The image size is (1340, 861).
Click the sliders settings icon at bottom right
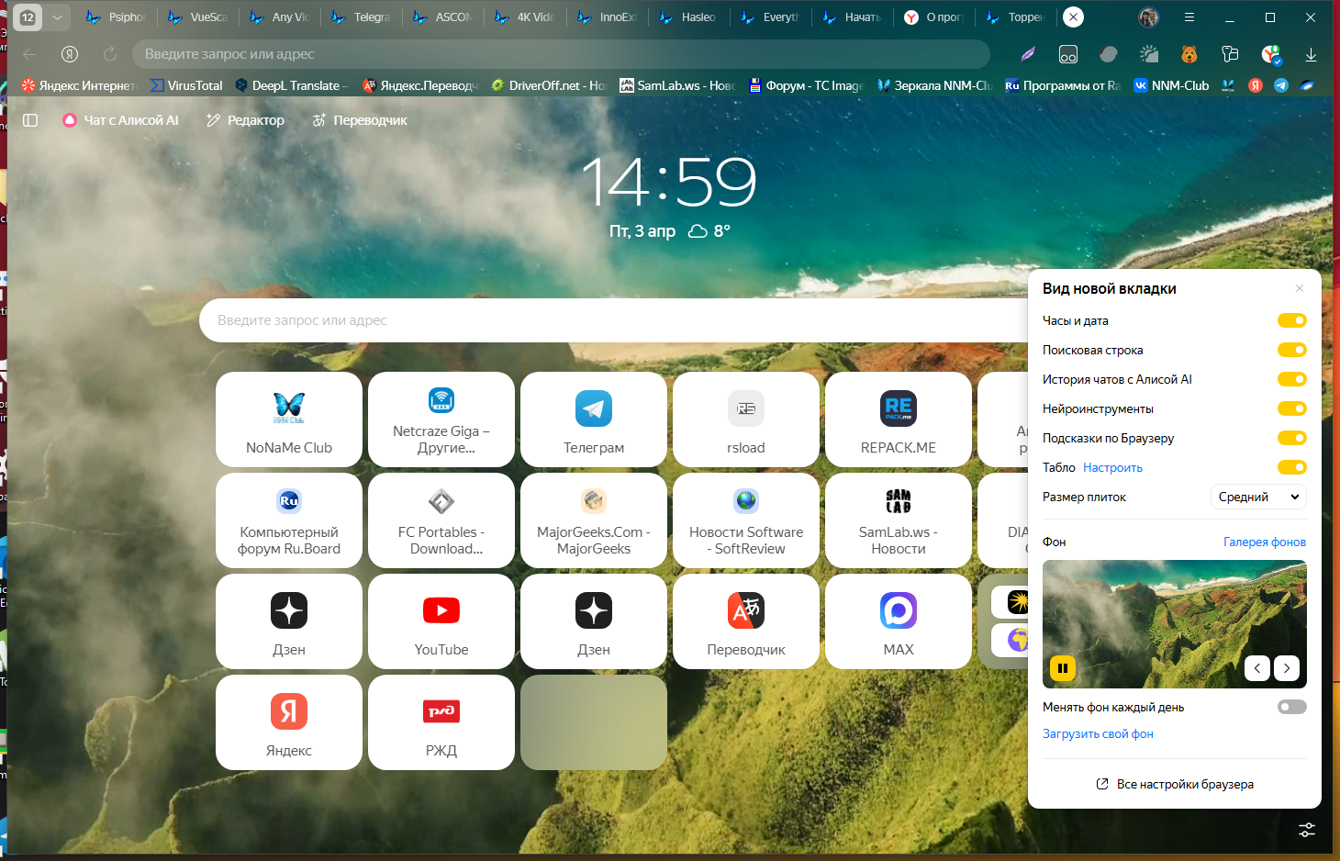click(1307, 830)
